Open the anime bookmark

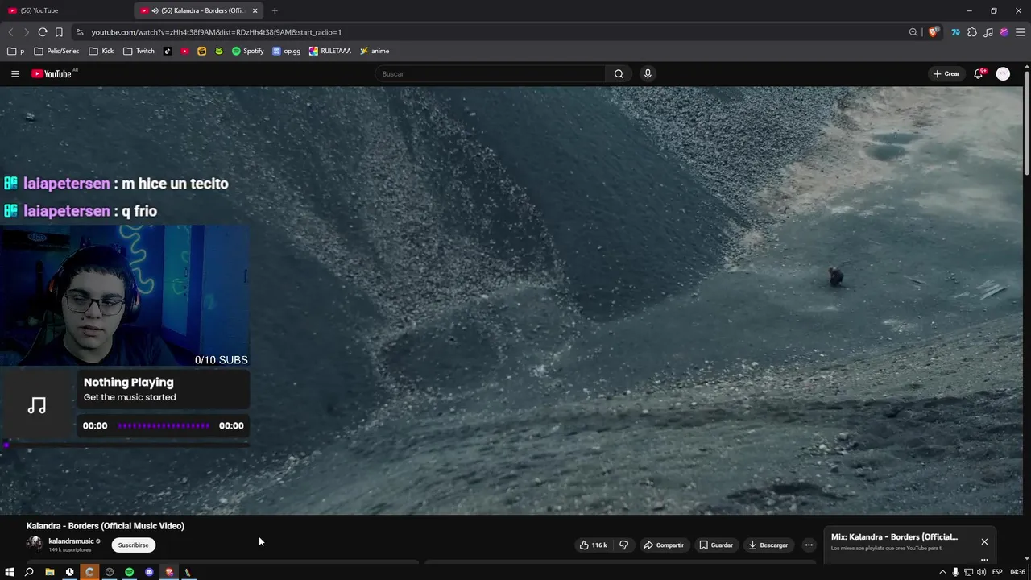click(x=375, y=51)
